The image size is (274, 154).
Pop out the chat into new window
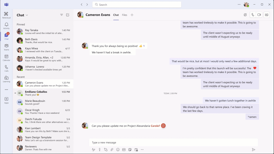245,15
